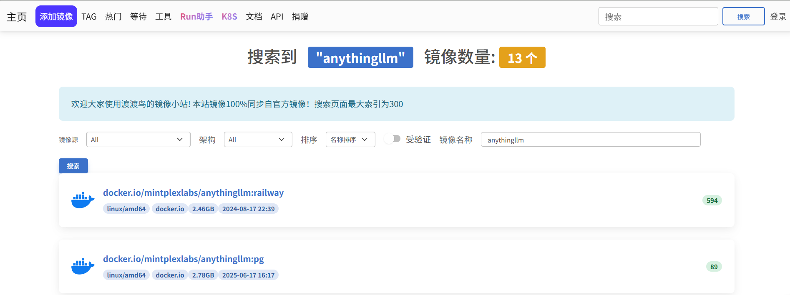The width and height of the screenshot is (790, 295).
Task: Open the 镜像源 source dropdown
Action: (138, 140)
